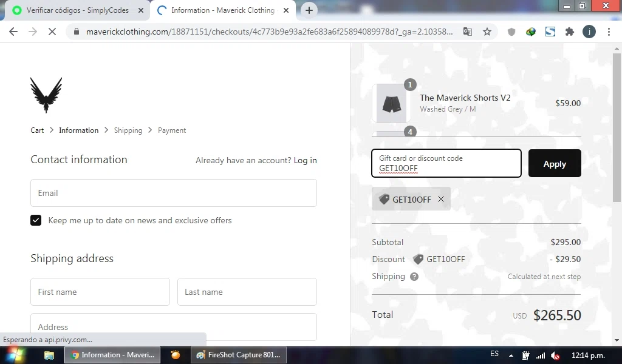Open site security padlock info
The image size is (622, 364).
point(77,32)
